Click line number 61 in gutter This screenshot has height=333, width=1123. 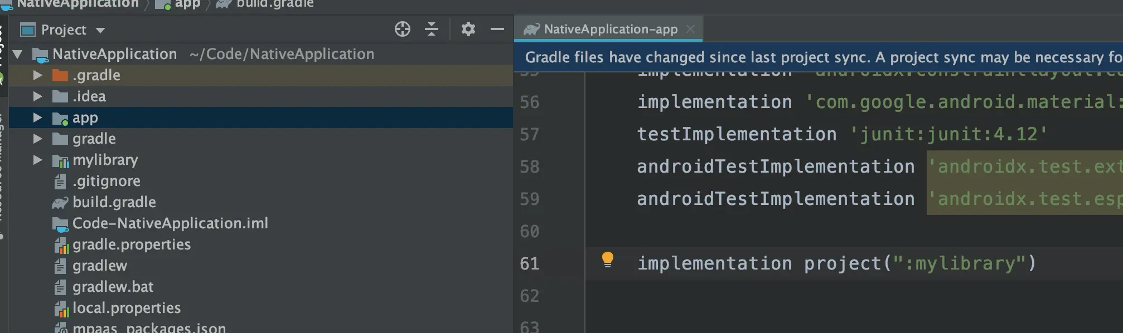pos(529,263)
